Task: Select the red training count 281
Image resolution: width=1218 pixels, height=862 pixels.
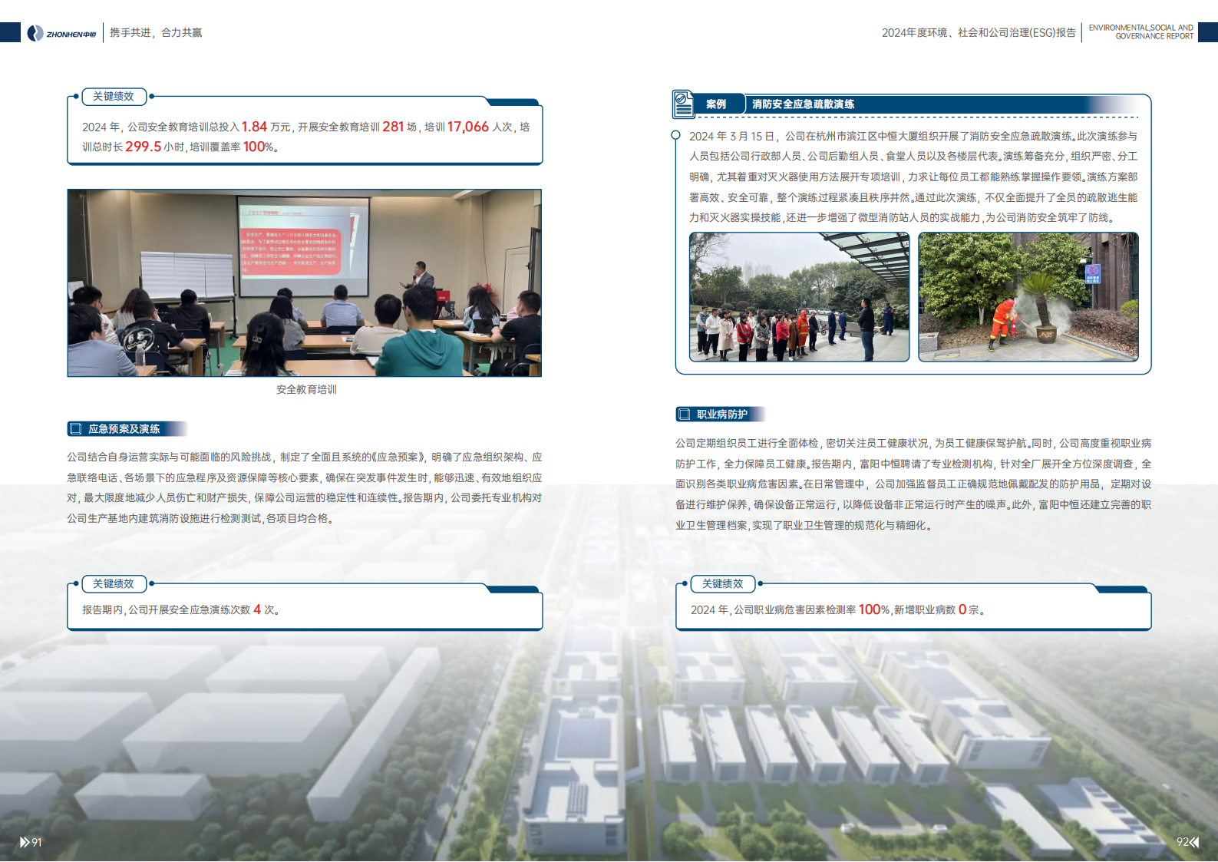Action: [393, 127]
